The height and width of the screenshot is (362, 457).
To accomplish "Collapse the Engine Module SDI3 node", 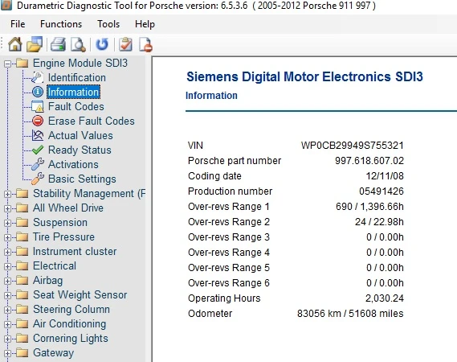I will click(7, 64).
